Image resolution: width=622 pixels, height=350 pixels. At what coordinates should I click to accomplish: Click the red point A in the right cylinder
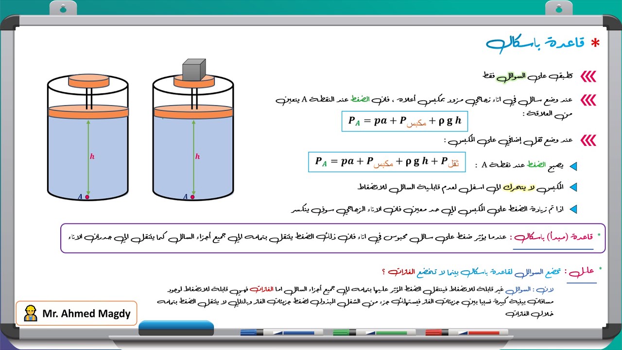point(192,197)
